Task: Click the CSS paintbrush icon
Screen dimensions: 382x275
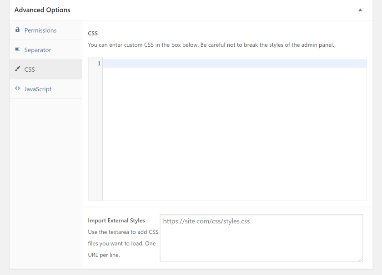Action: [17, 69]
